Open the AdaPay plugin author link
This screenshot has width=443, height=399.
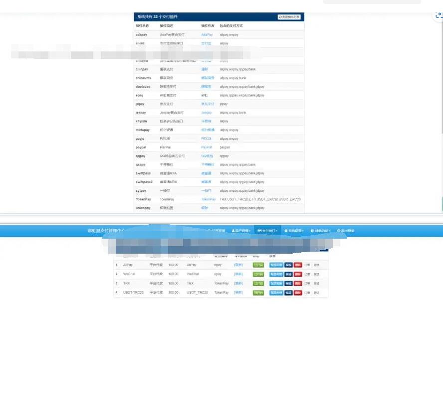[x=207, y=35]
